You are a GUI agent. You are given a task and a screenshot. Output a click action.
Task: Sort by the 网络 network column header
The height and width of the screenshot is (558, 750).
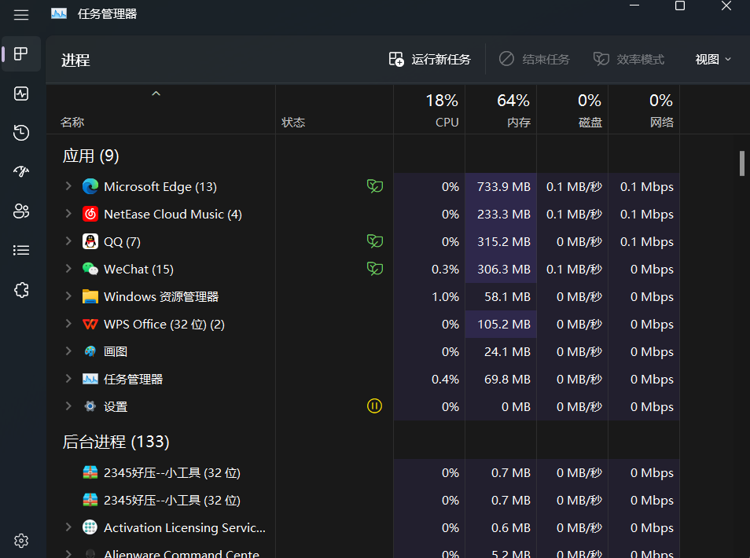point(644,110)
